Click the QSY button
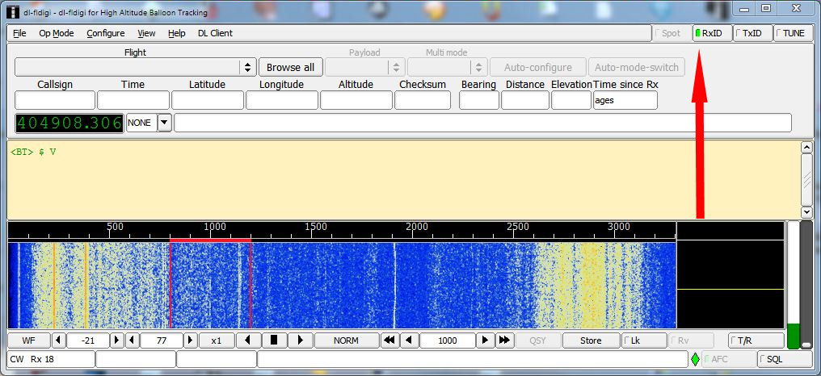Screen dimensions: 821x376 point(537,340)
